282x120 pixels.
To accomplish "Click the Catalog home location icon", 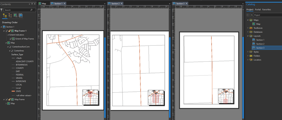I will [252, 15].
